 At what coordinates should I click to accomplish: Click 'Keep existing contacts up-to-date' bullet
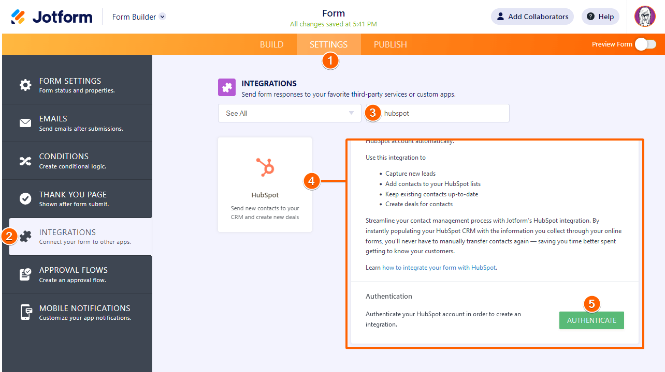point(432,194)
